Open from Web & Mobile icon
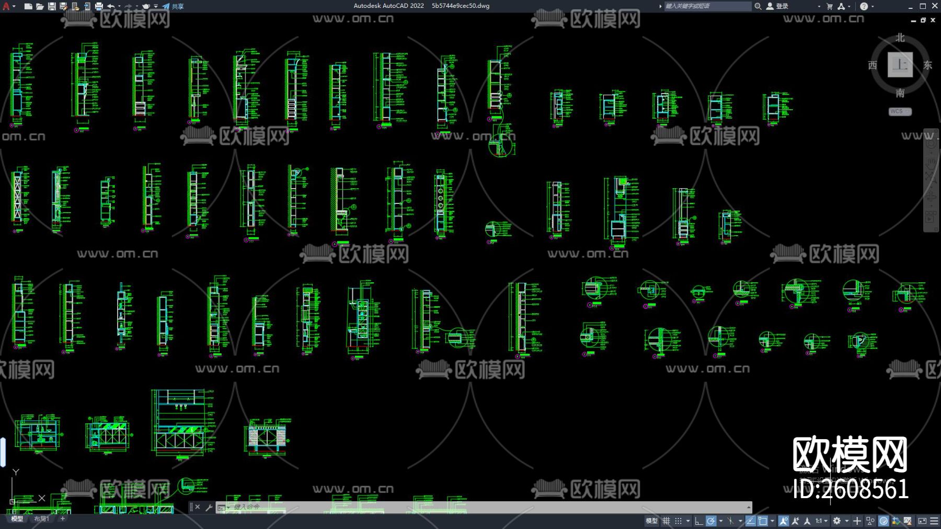 coord(75,6)
